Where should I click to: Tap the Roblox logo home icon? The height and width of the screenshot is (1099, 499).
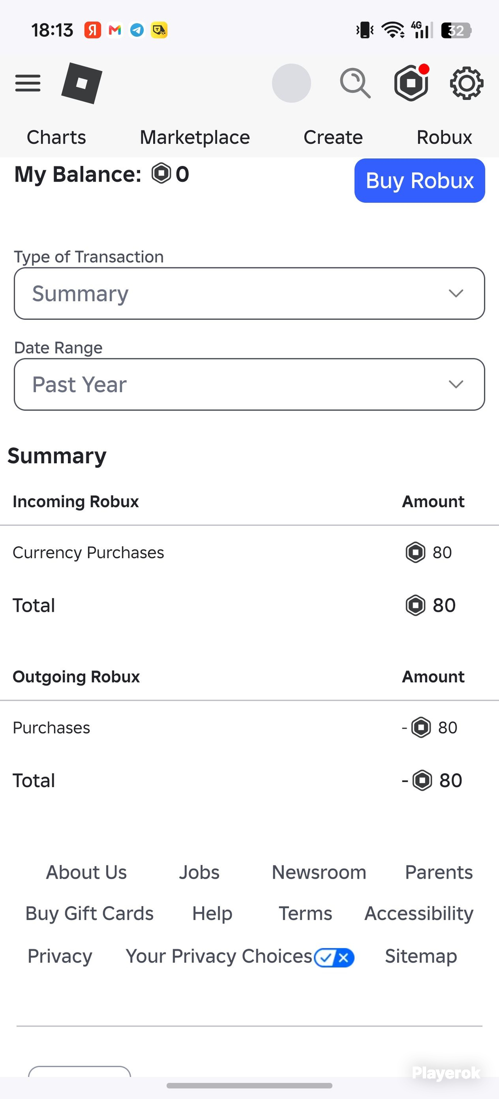point(82,83)
